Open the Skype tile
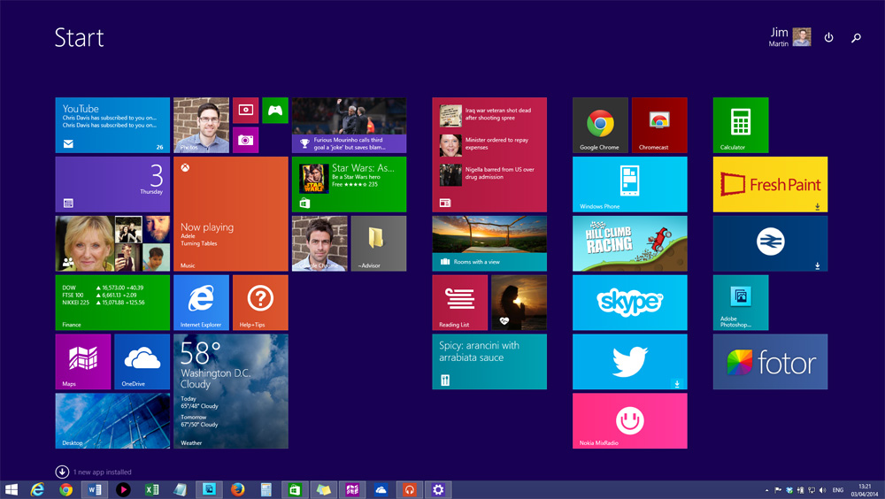This screenshot has height=499, width=885. click(630, 303)
